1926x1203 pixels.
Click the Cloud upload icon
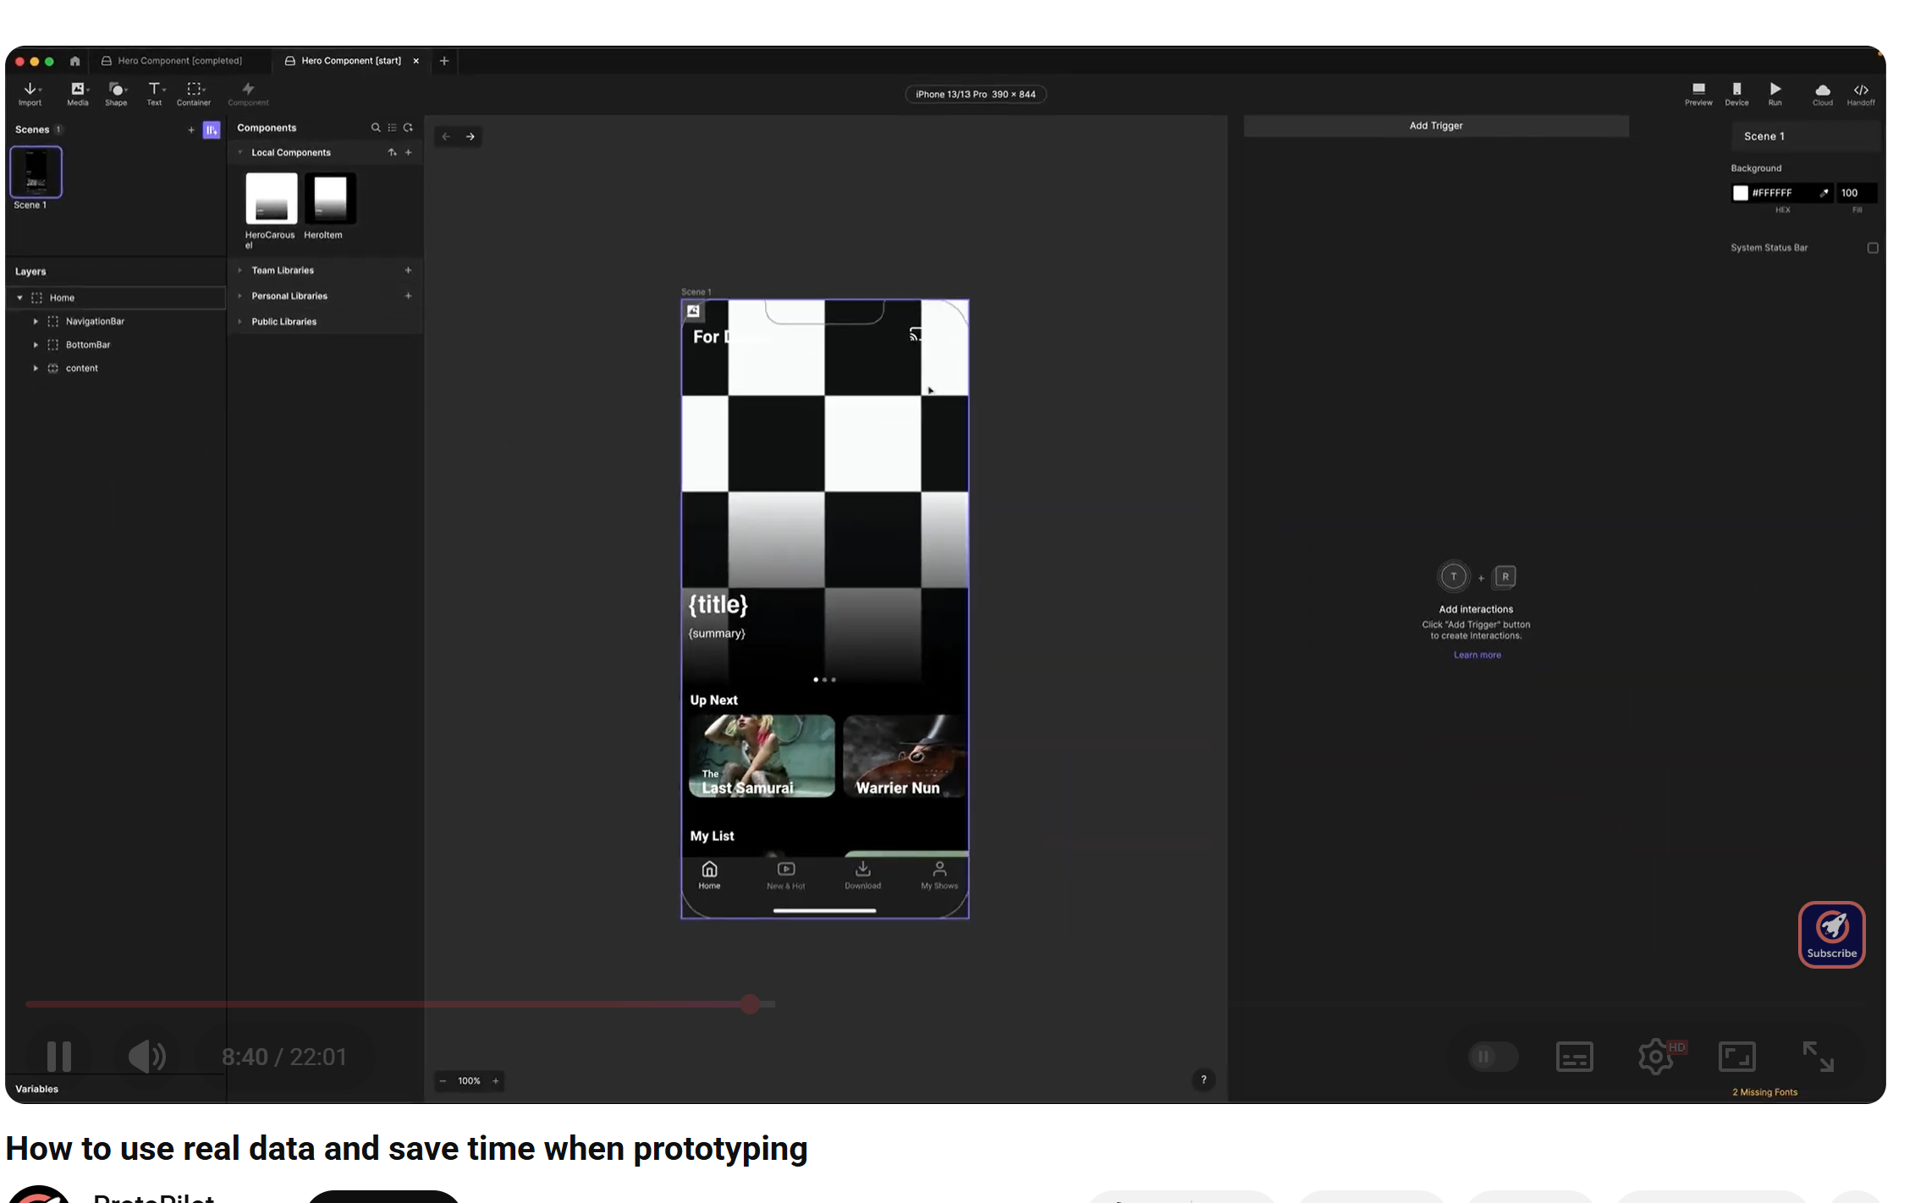coord(1822,90)
